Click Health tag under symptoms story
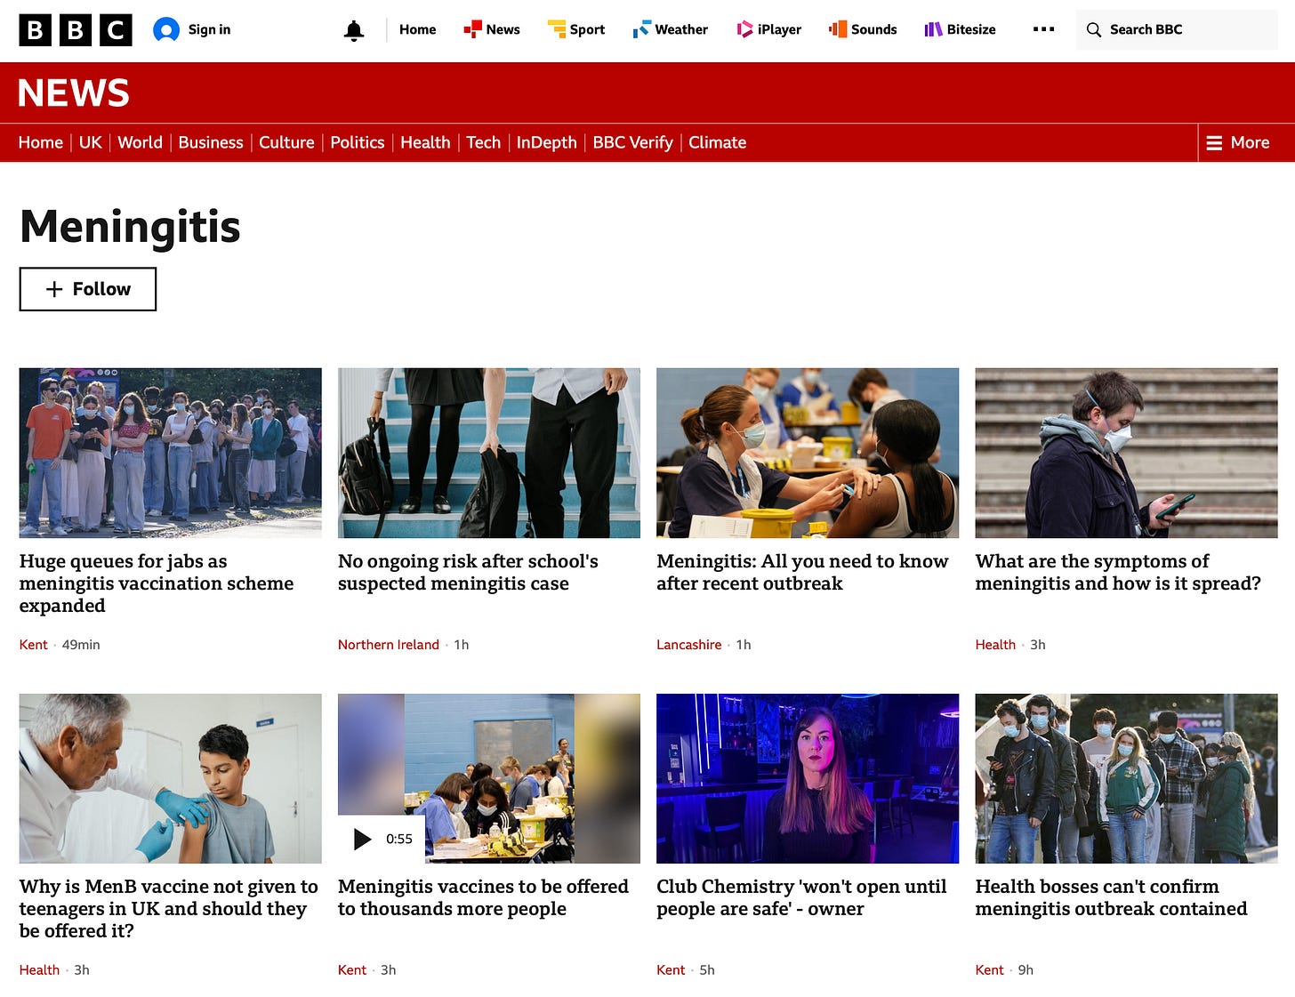Screen dimensions: 1295x997 (995, 645)
